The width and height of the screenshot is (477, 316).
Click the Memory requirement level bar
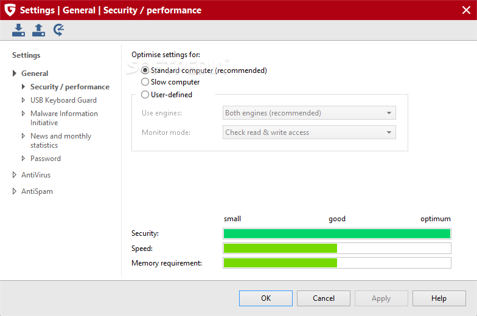(x=337, y=263)
